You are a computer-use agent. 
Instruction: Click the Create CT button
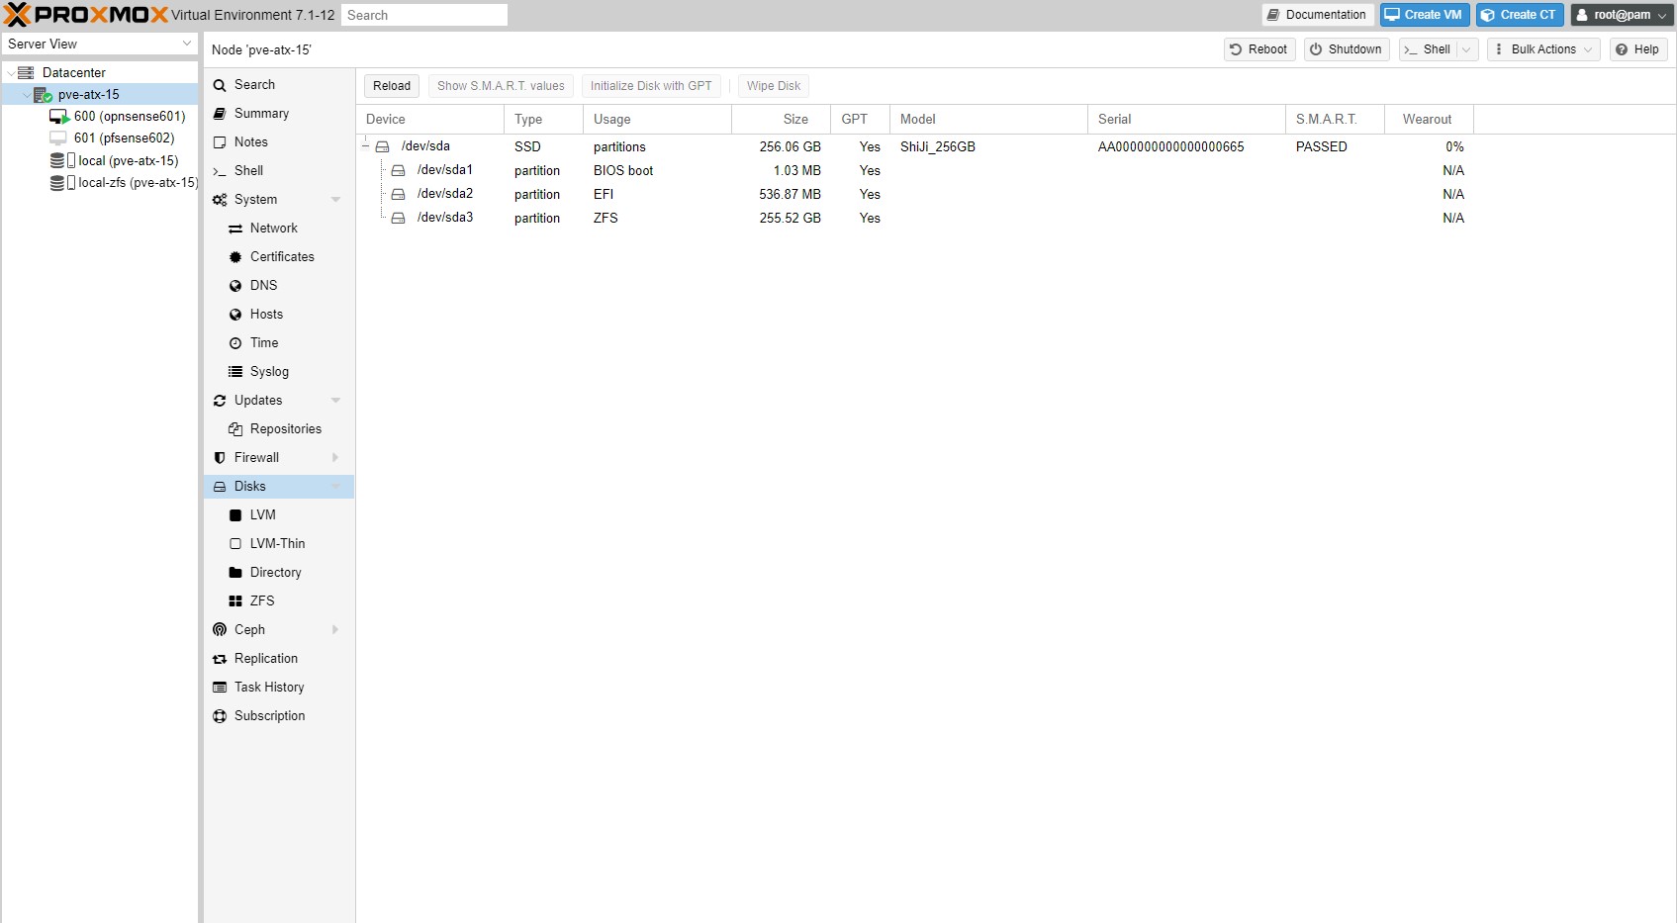(1520, 15)
